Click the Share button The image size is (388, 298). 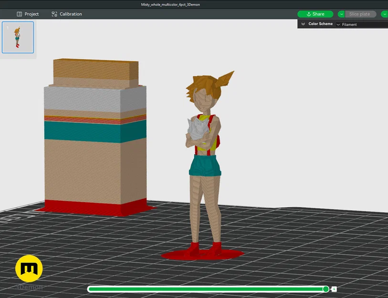tap(317, 14)
